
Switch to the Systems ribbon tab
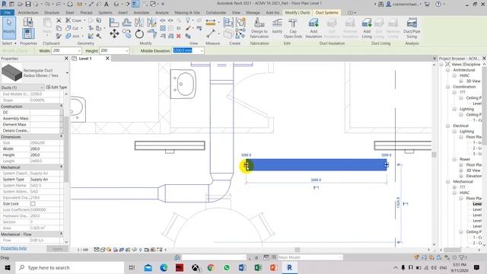(x=105, y=13)
